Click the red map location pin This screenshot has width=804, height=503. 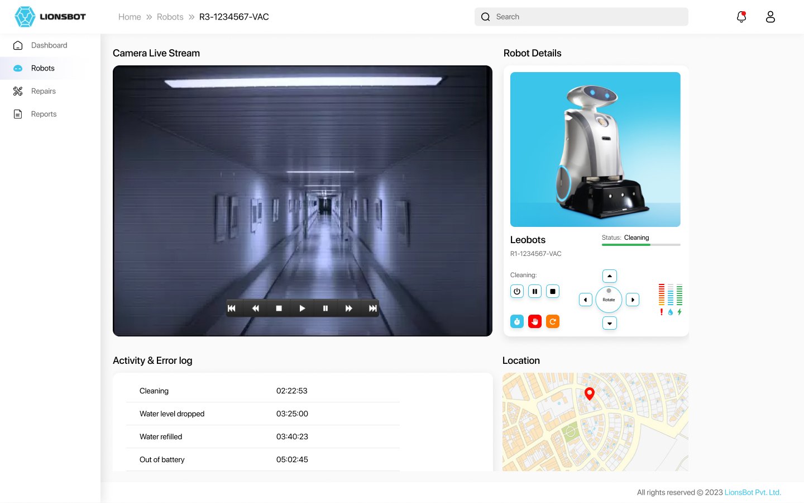(x=589, y=393)
